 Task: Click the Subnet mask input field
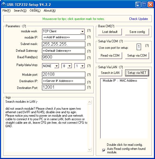point(64,44)
